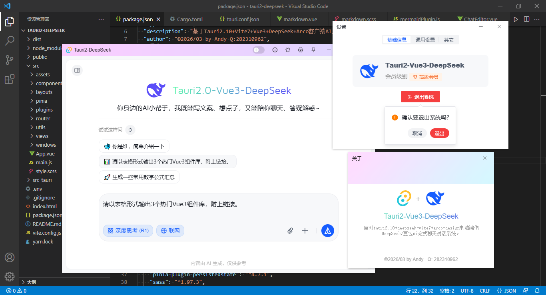Open VS Code Source Control view
Viewport: 546px width, 295px height.
[10, 60]
